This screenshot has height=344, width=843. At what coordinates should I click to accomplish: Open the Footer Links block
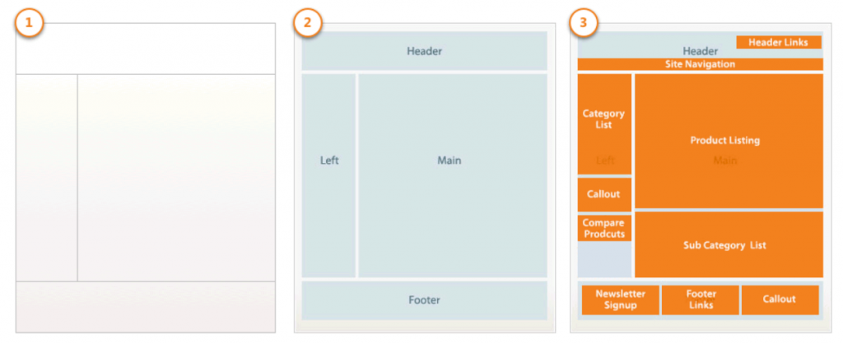click(x=701, y=300)
